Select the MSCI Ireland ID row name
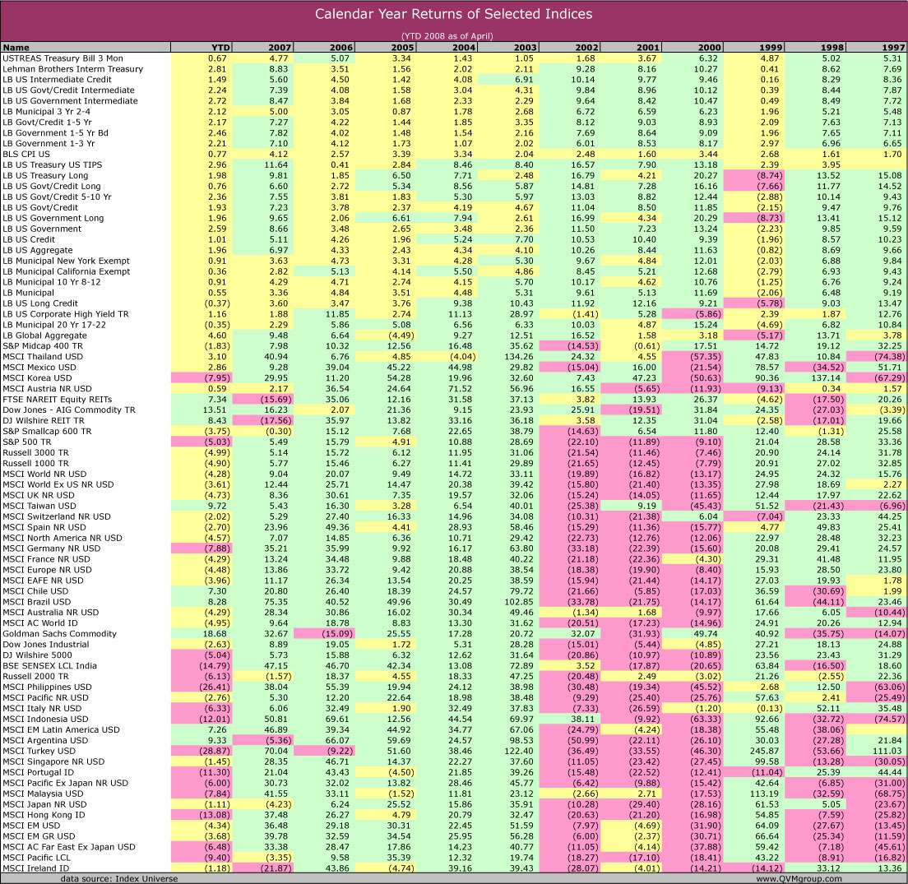This screenshot has height=884, width=908. click(36, 868)
